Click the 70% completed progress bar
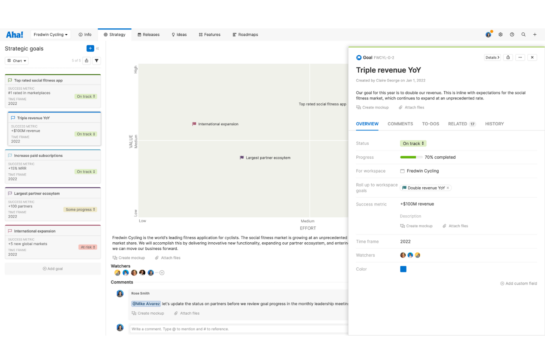This screenshot has width=545, height=364. tap(411, 157)
